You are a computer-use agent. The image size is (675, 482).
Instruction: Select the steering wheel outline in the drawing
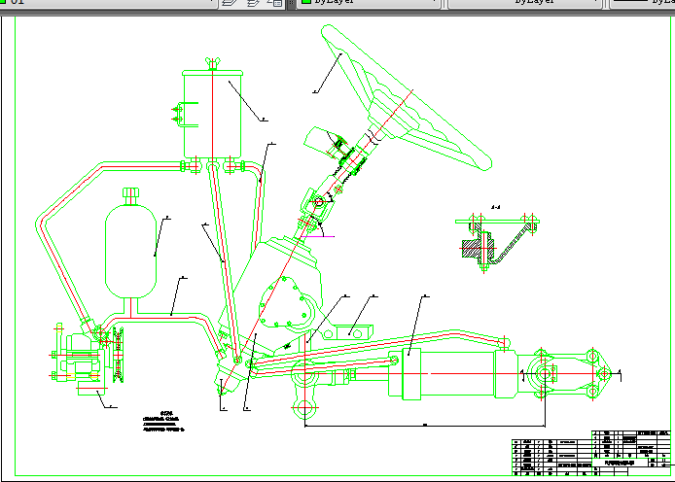[x=407, y=97]
